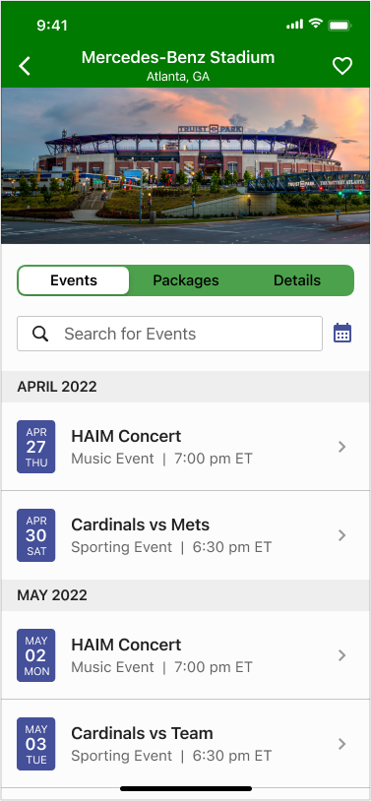Open May 02 HAIM Concert chevron
This screenshot has height=801, width=371.
pyautogui.click(x=341, y=655)
